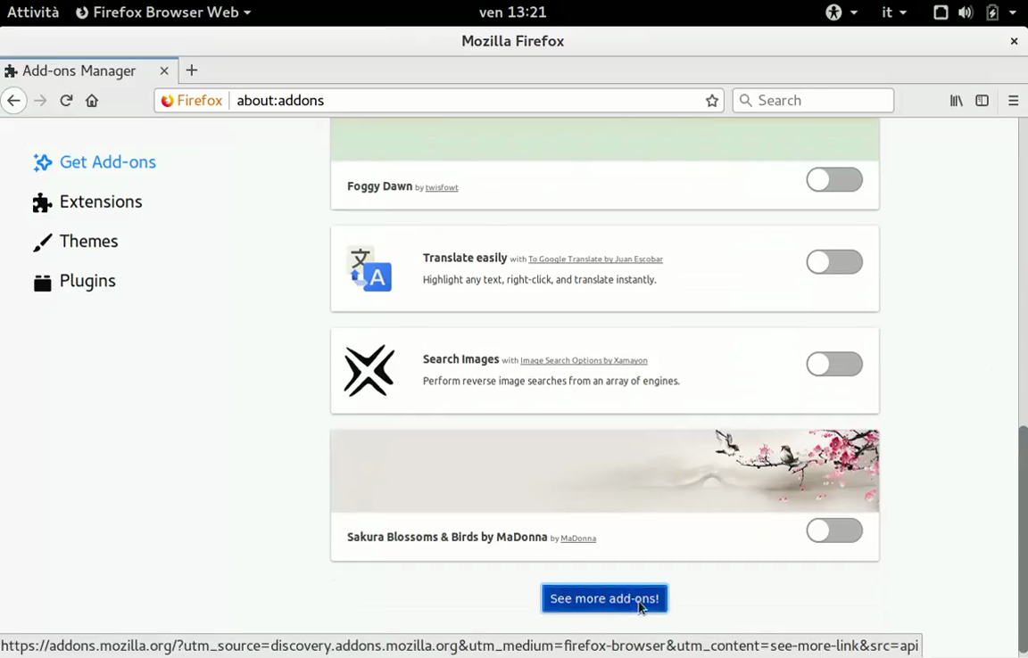Viewport: 1028px width, 658px height.
Task: Expand the 'it' keyboard language dropdown
Action: [x=893, y=12]
